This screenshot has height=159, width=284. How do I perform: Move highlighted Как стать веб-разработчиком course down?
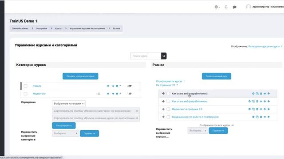pos(268,94)
